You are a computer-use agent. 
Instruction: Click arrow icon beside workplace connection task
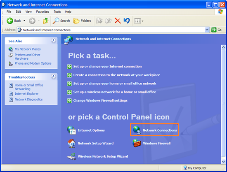click(69, 75)
